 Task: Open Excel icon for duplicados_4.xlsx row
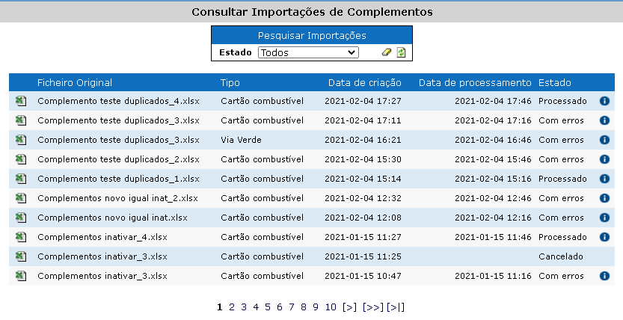point(21,101)
